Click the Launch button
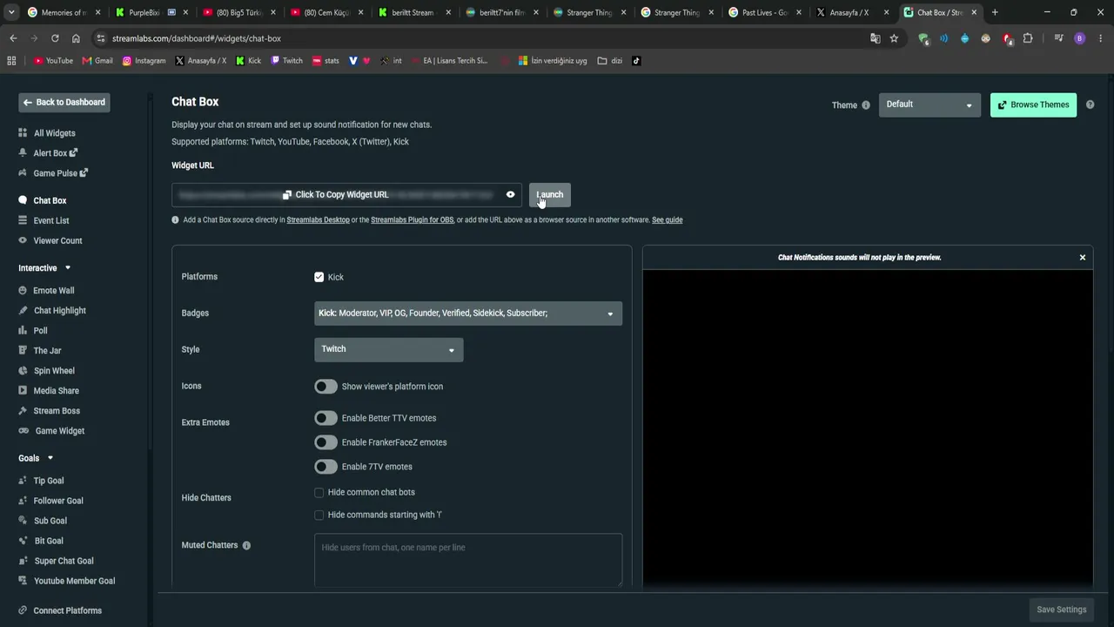Image resolution: width=1114 pixels, height=627 pixels. tap(550, 195)
